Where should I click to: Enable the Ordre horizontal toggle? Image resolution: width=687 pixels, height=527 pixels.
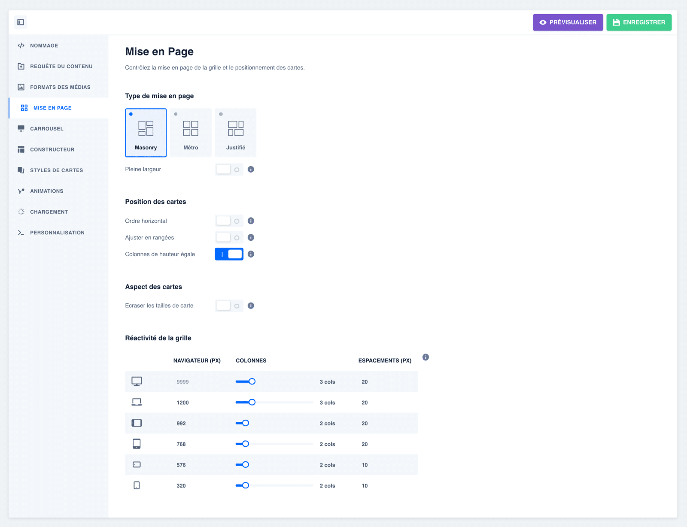point(229,221)
